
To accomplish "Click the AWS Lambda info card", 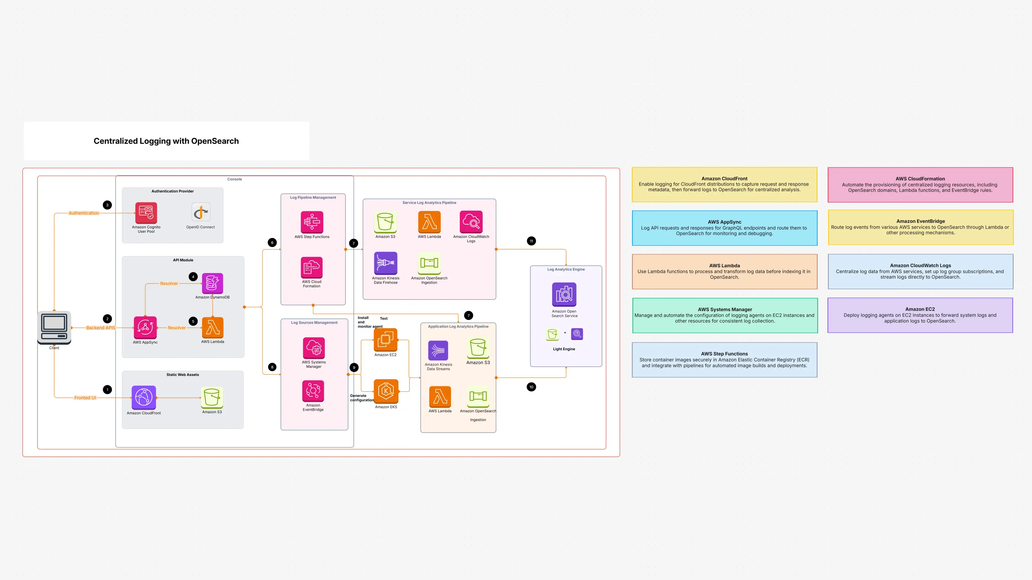I will (725, 271).
